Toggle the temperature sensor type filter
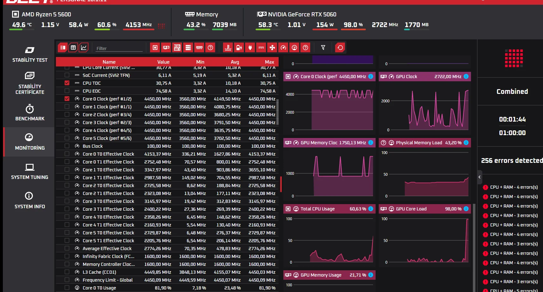This screenshot has width=543, height=292. click(x=228, y=48)
